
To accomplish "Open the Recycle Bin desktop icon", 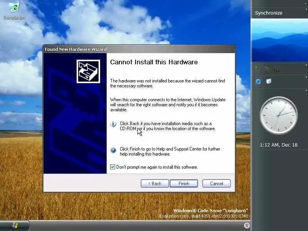I will click(14, 10).
